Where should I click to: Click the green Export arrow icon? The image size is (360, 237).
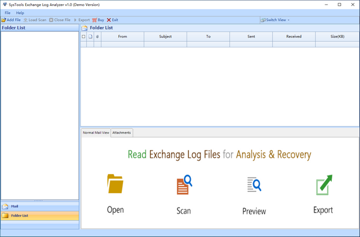324,185
